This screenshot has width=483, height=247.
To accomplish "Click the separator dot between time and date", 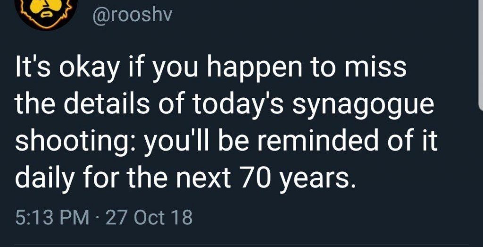I will point(99,218).
